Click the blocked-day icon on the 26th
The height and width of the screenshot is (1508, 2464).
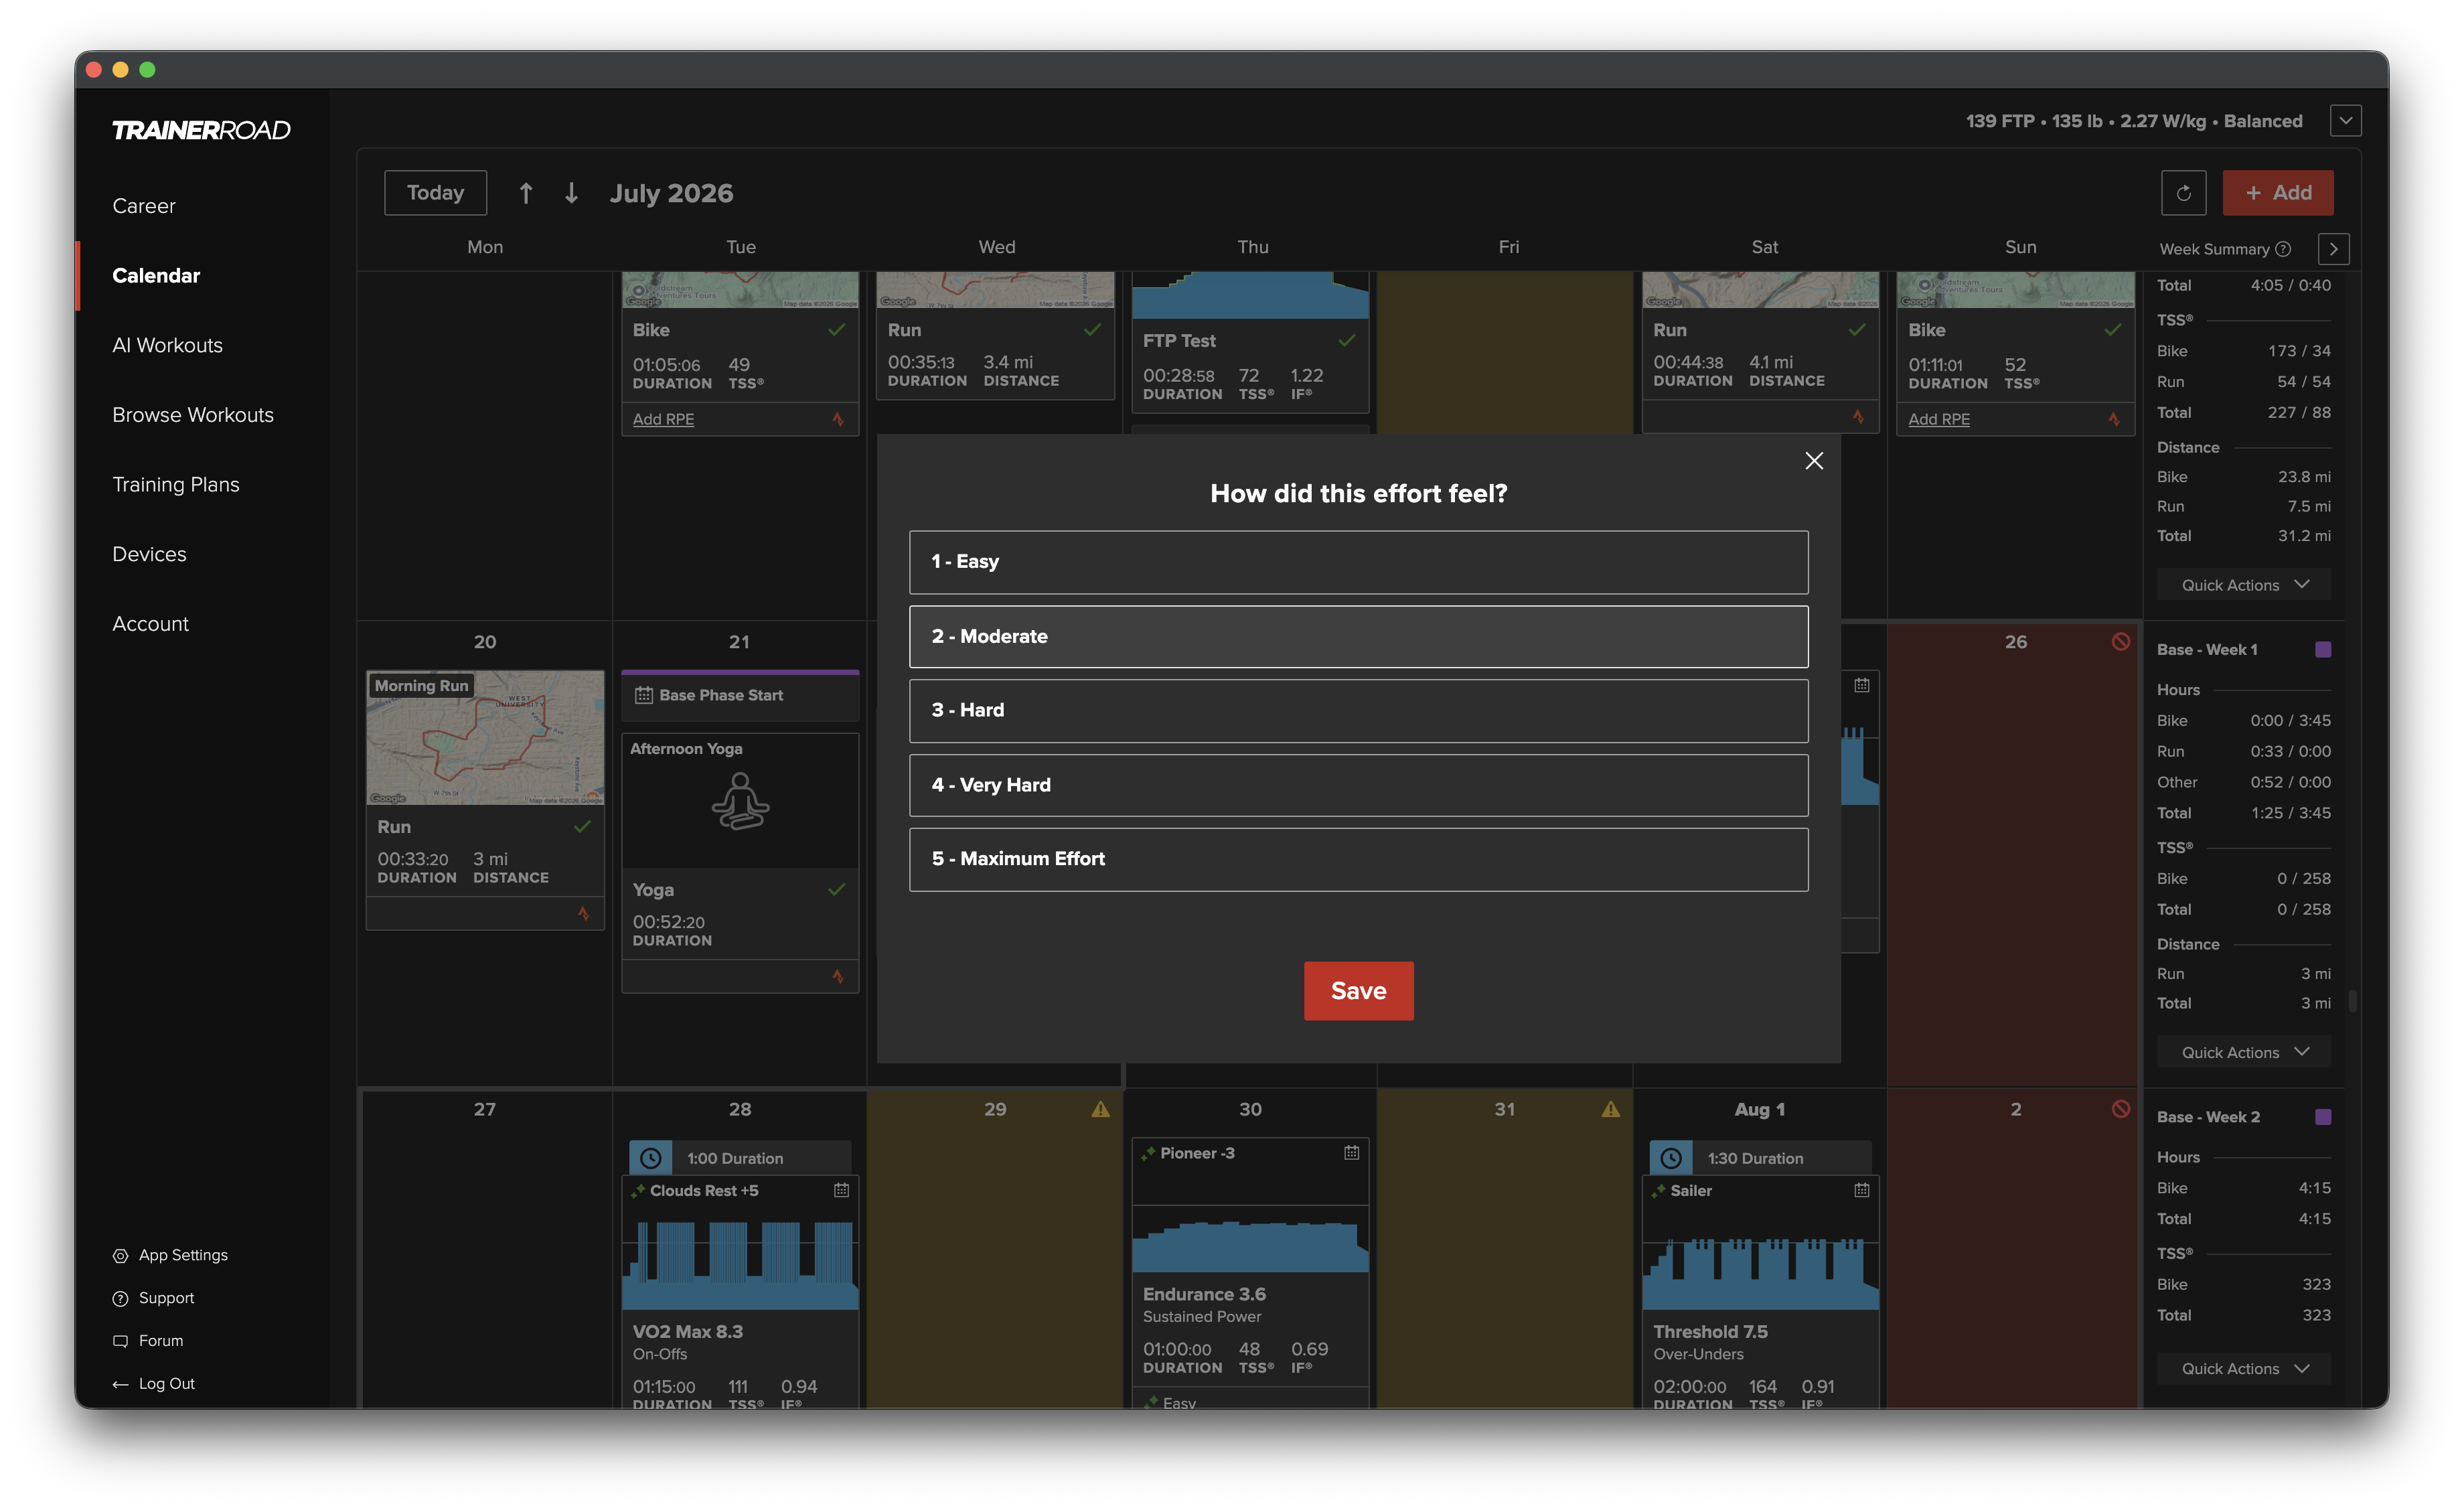click(x=2120, y=642)
